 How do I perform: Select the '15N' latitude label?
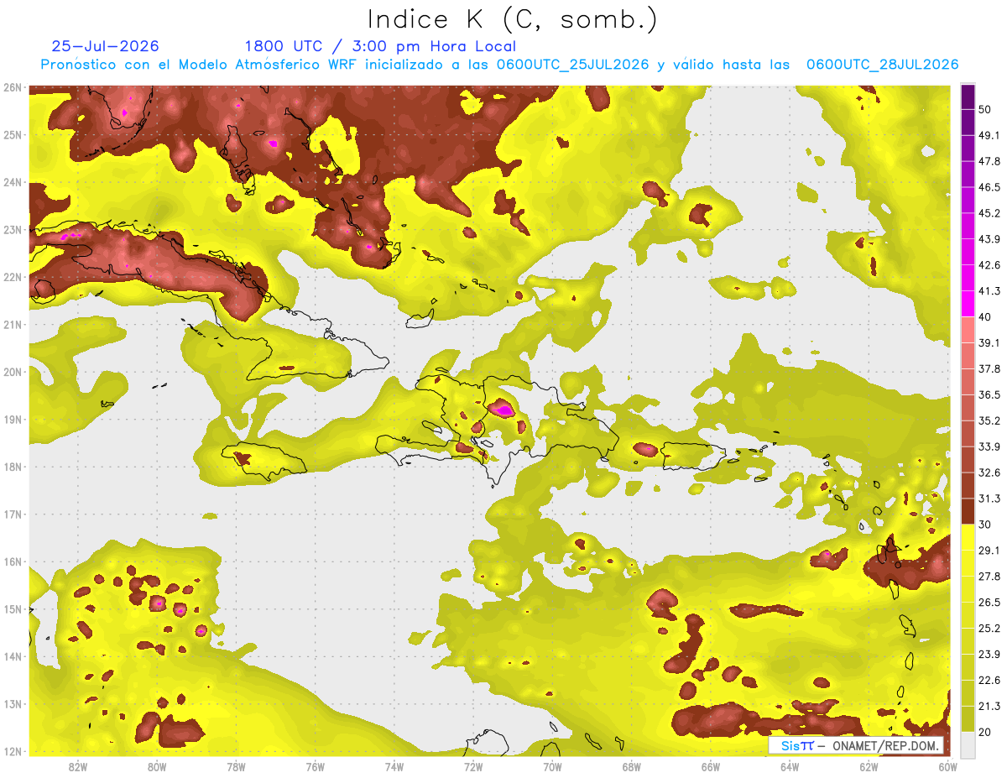[x=13, y=609]
